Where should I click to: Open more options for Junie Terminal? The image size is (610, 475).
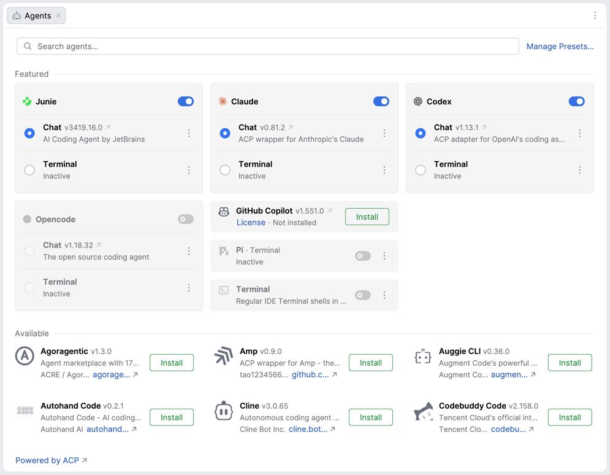coord(189,170)
